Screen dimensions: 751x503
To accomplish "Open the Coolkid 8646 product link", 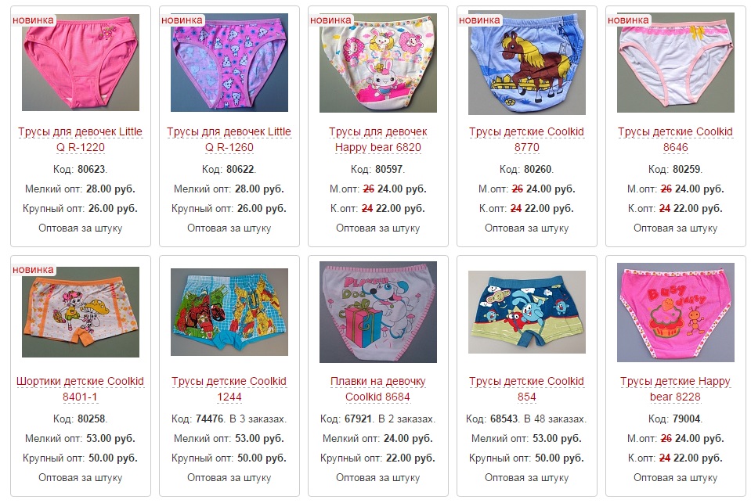I will [675, 139].
